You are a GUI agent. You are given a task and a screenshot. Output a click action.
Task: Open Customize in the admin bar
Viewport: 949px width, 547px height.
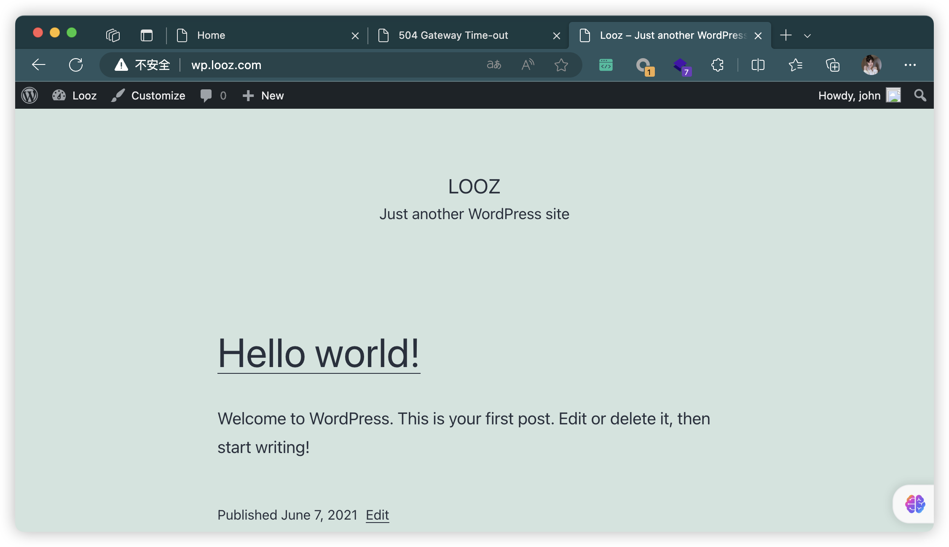148,95
